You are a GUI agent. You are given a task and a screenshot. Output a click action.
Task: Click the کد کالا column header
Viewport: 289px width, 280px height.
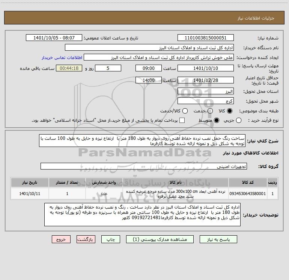coord(248,182)
